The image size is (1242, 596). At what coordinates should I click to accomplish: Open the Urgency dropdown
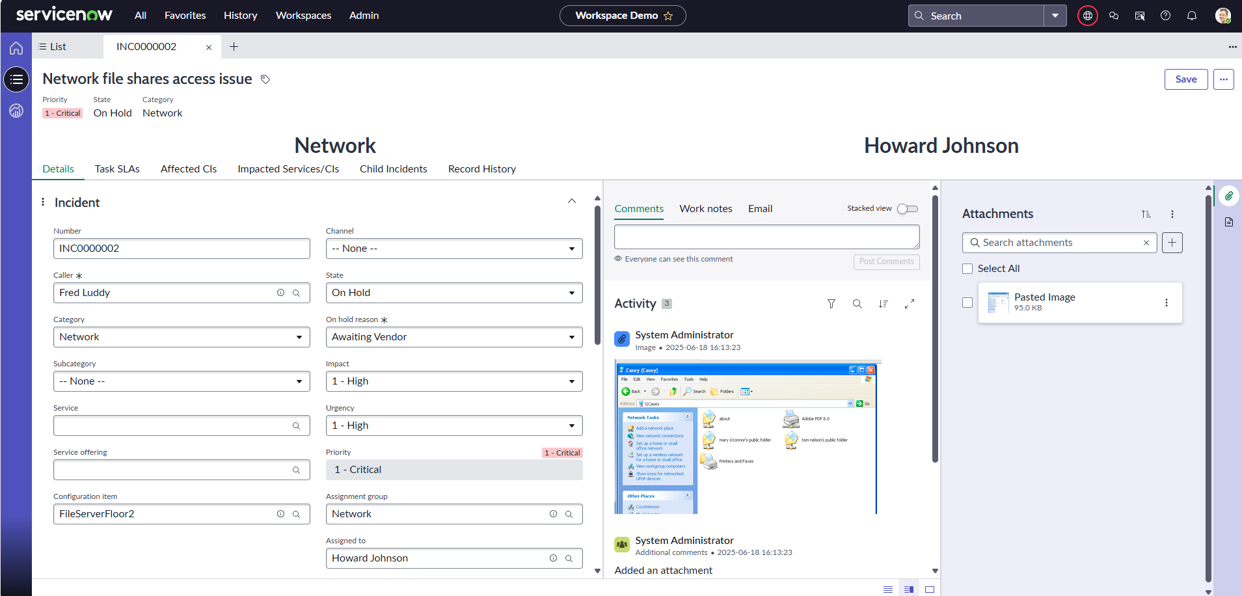click(x=453, y=426)
